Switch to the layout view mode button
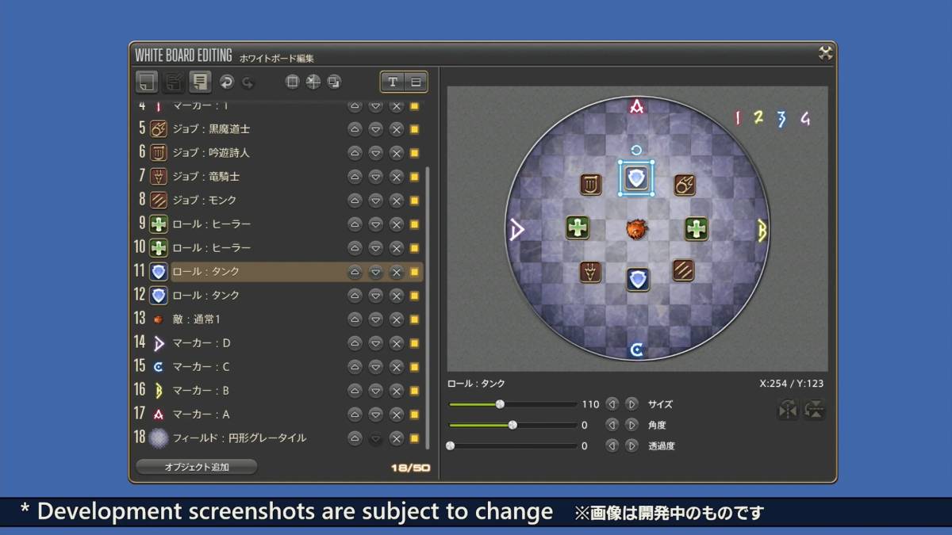This screenshot has width=952, height=535. [x=415, y=82]
